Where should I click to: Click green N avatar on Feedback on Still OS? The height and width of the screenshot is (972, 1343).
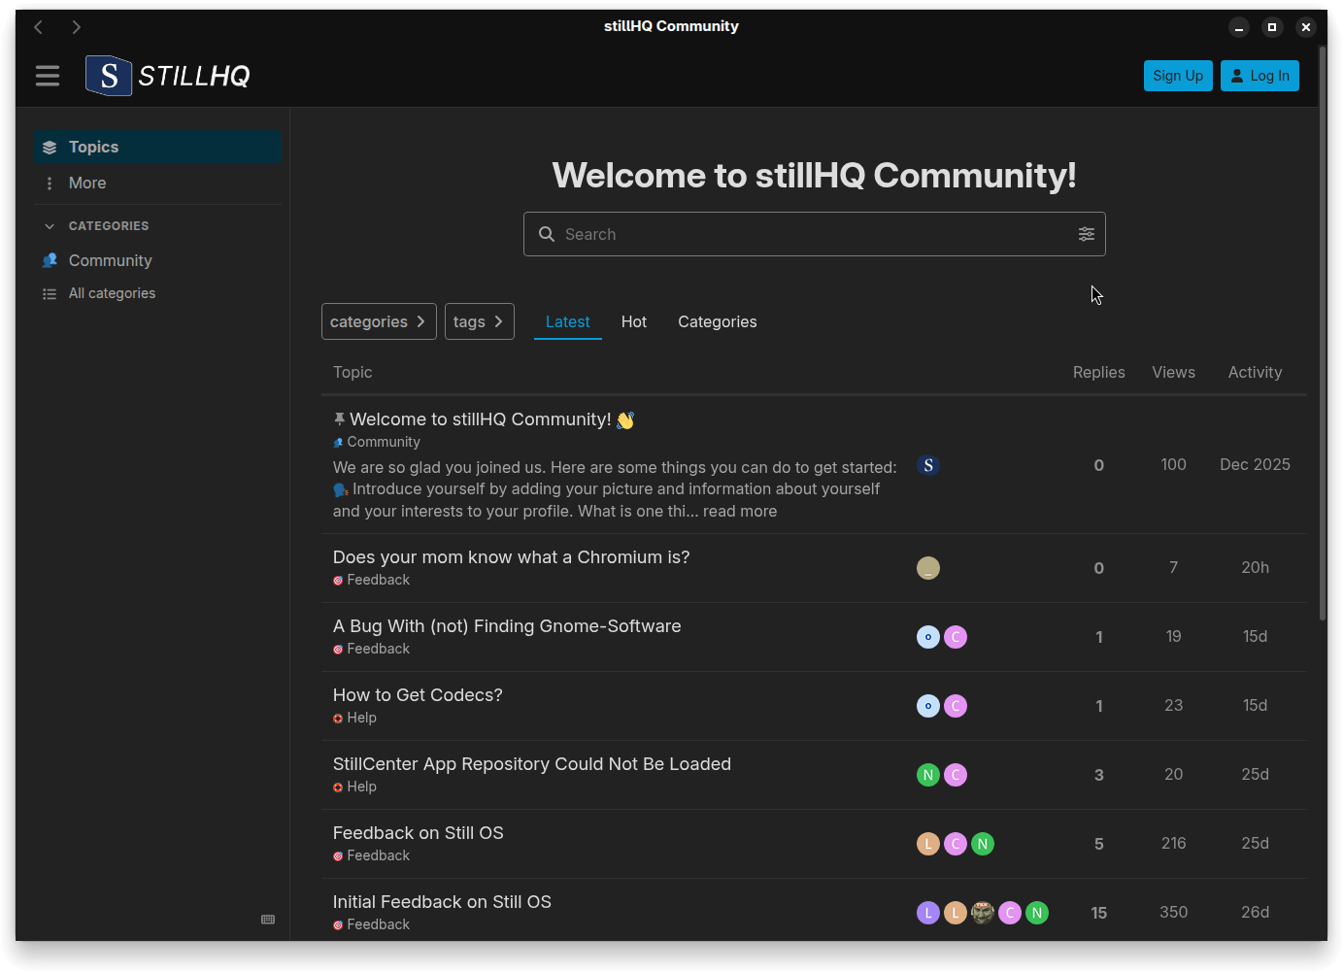(983, 844)
